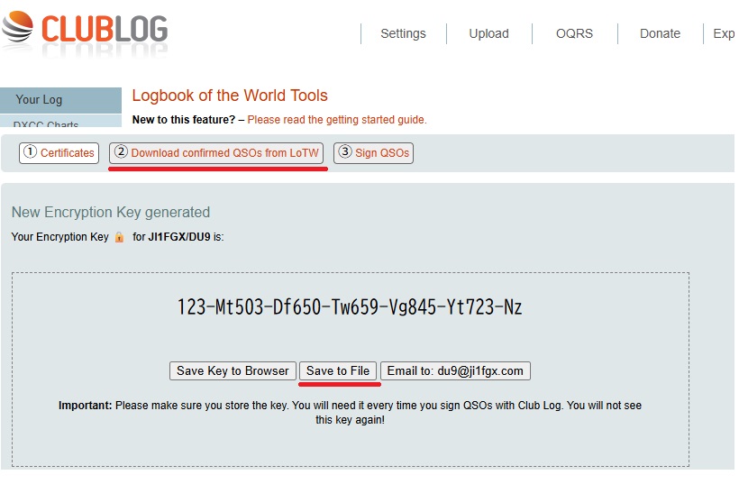
Task: Open the getting started guide link
Action: point(337,120)
